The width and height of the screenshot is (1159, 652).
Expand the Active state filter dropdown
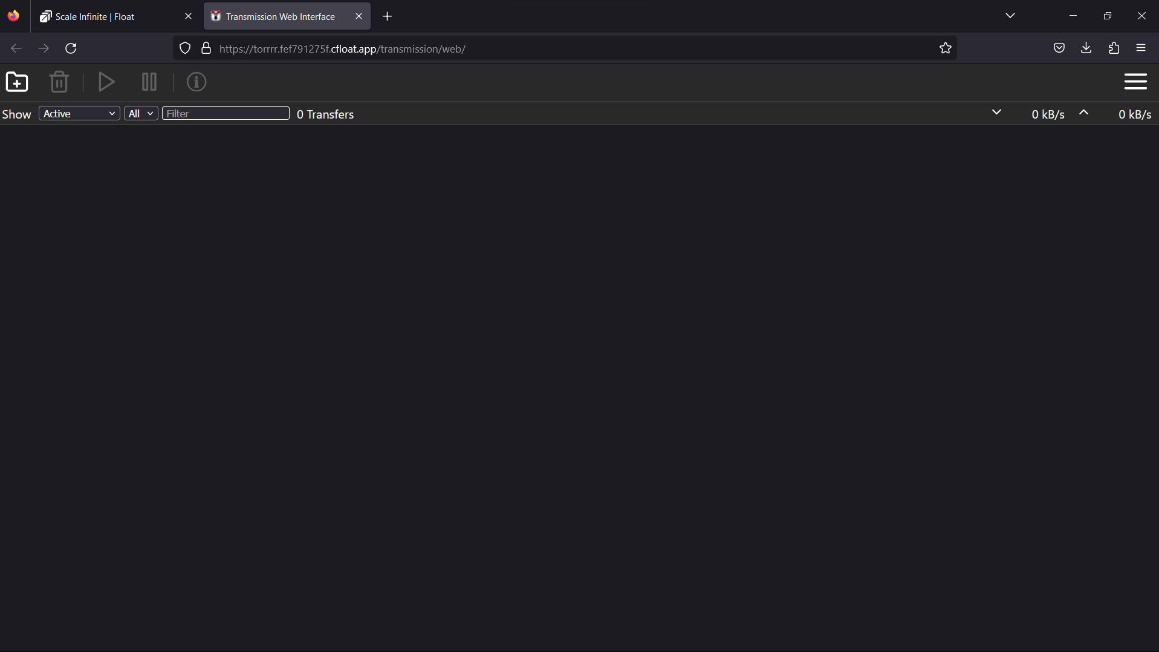point(79,114)
